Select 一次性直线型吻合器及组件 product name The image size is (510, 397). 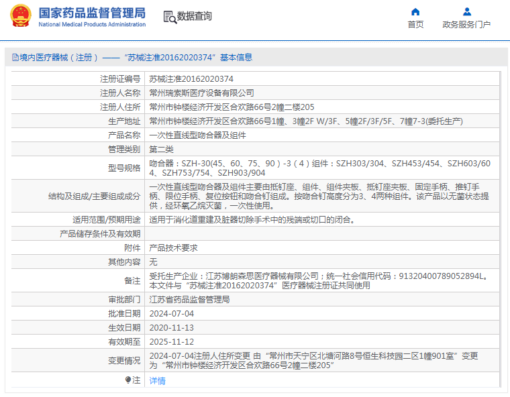pyautogui.click(x=197, y=135)
